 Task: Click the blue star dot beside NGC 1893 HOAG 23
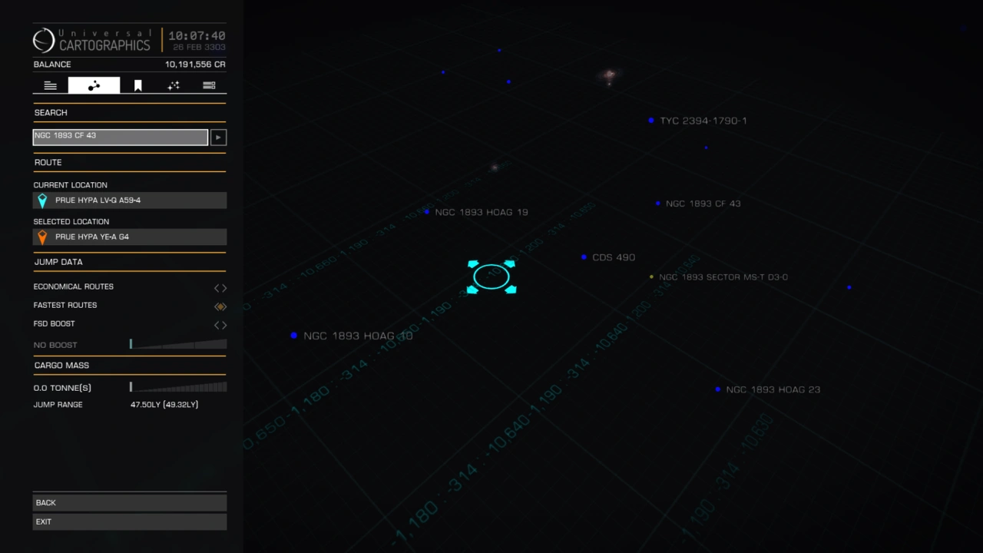[x=718, y=389]
